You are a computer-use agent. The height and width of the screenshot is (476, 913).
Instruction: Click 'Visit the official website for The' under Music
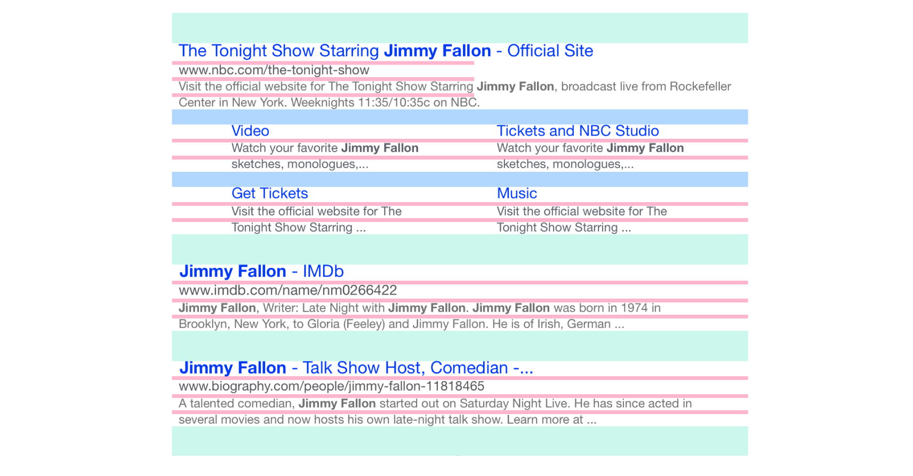582,211
